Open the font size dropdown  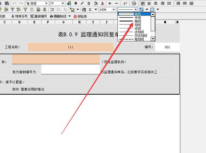(x=63, y=3)
